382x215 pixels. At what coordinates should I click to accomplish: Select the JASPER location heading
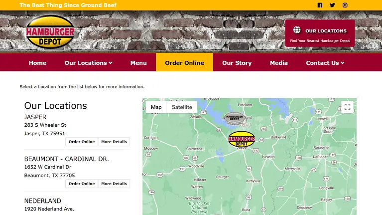pyautogui.click(x=35, y=117)
